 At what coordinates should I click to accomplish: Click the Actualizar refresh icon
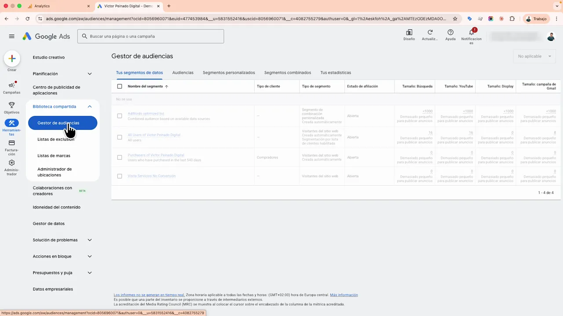pyautogui.click(x=430, y=32)
